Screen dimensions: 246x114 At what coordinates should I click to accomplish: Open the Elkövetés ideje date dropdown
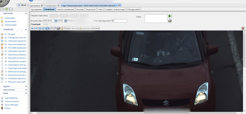coord(56,21)
